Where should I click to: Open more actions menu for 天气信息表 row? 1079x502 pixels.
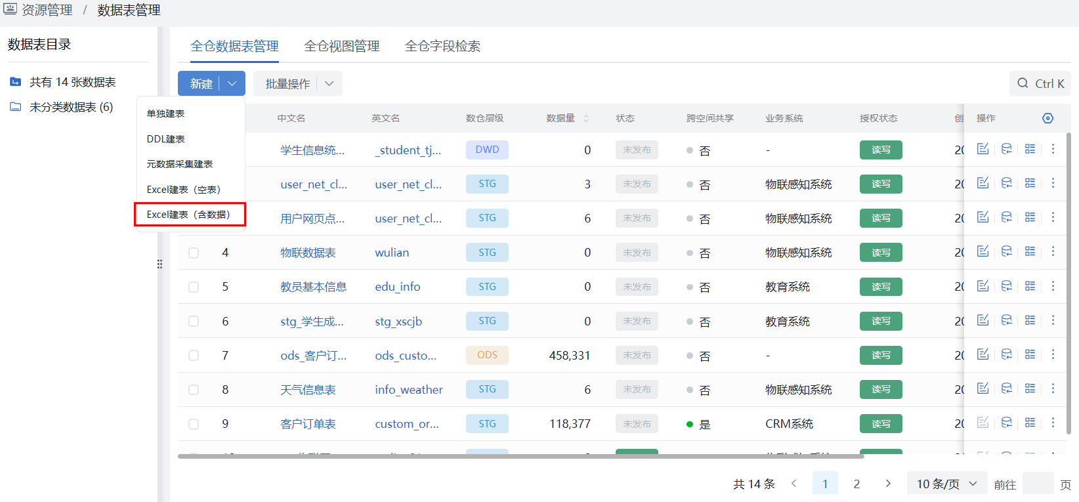tap(1053, 388)
